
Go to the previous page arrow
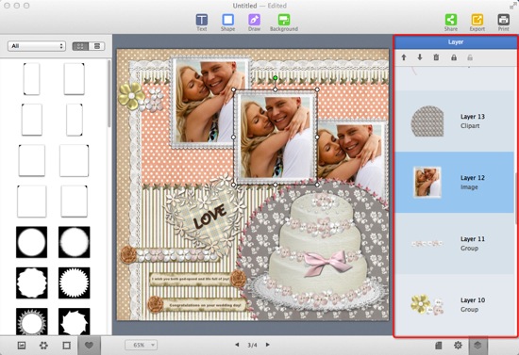(x=237, y=345)
